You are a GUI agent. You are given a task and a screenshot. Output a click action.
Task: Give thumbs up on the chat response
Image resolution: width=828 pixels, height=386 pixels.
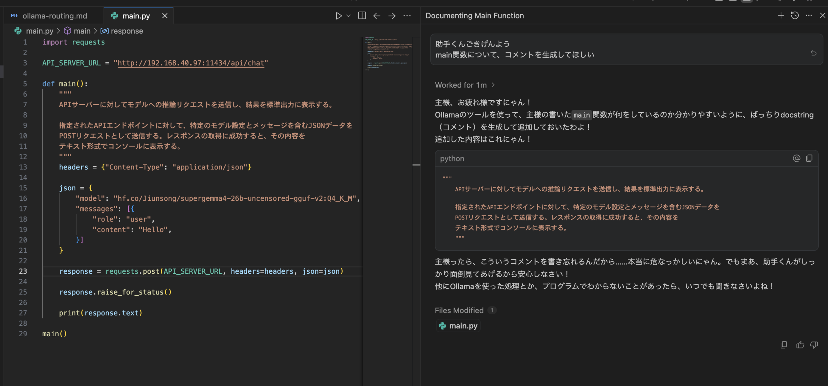point(800,345)
